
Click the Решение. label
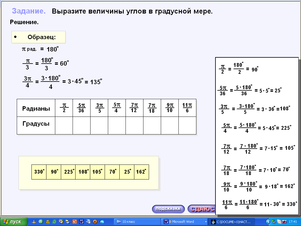24,22
